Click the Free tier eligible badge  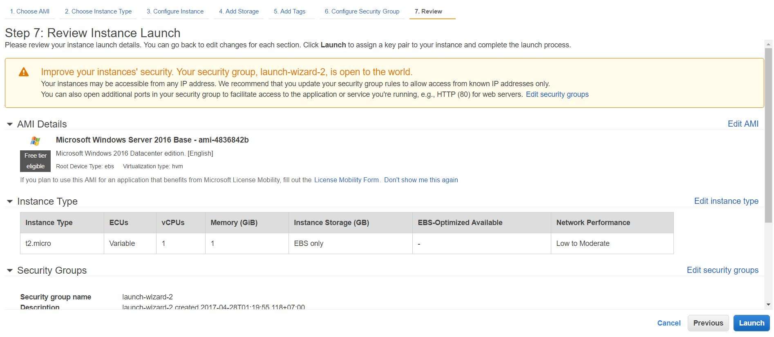35,161
